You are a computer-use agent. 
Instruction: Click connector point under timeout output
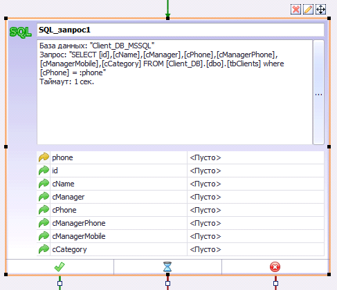coord(167,283)
